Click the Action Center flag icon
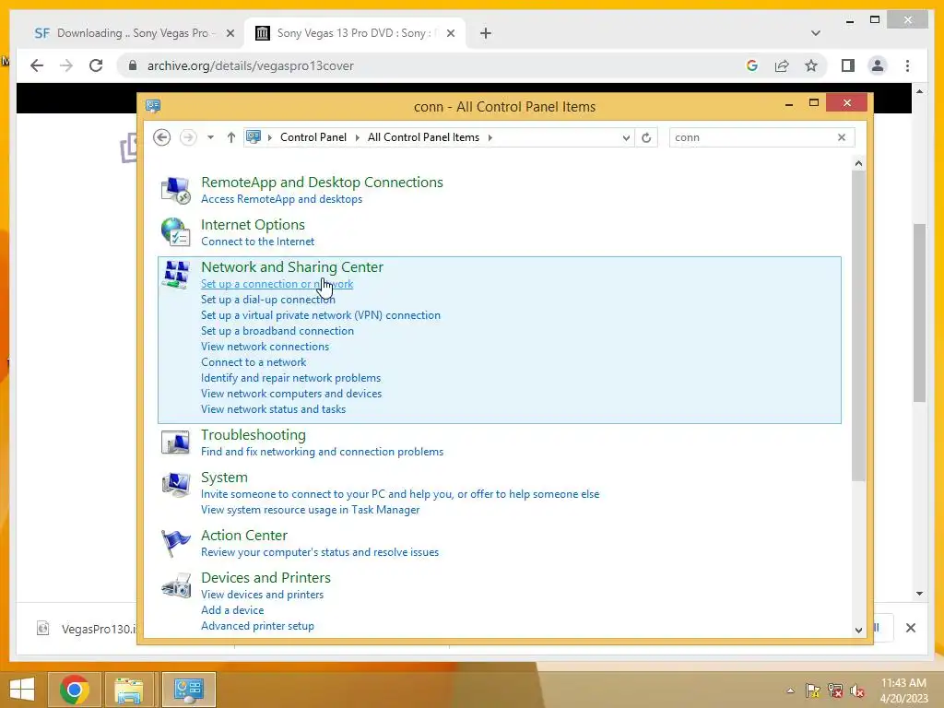Viewport: 944px width, 708px height. pyautogui.click(x=176, y=543)
